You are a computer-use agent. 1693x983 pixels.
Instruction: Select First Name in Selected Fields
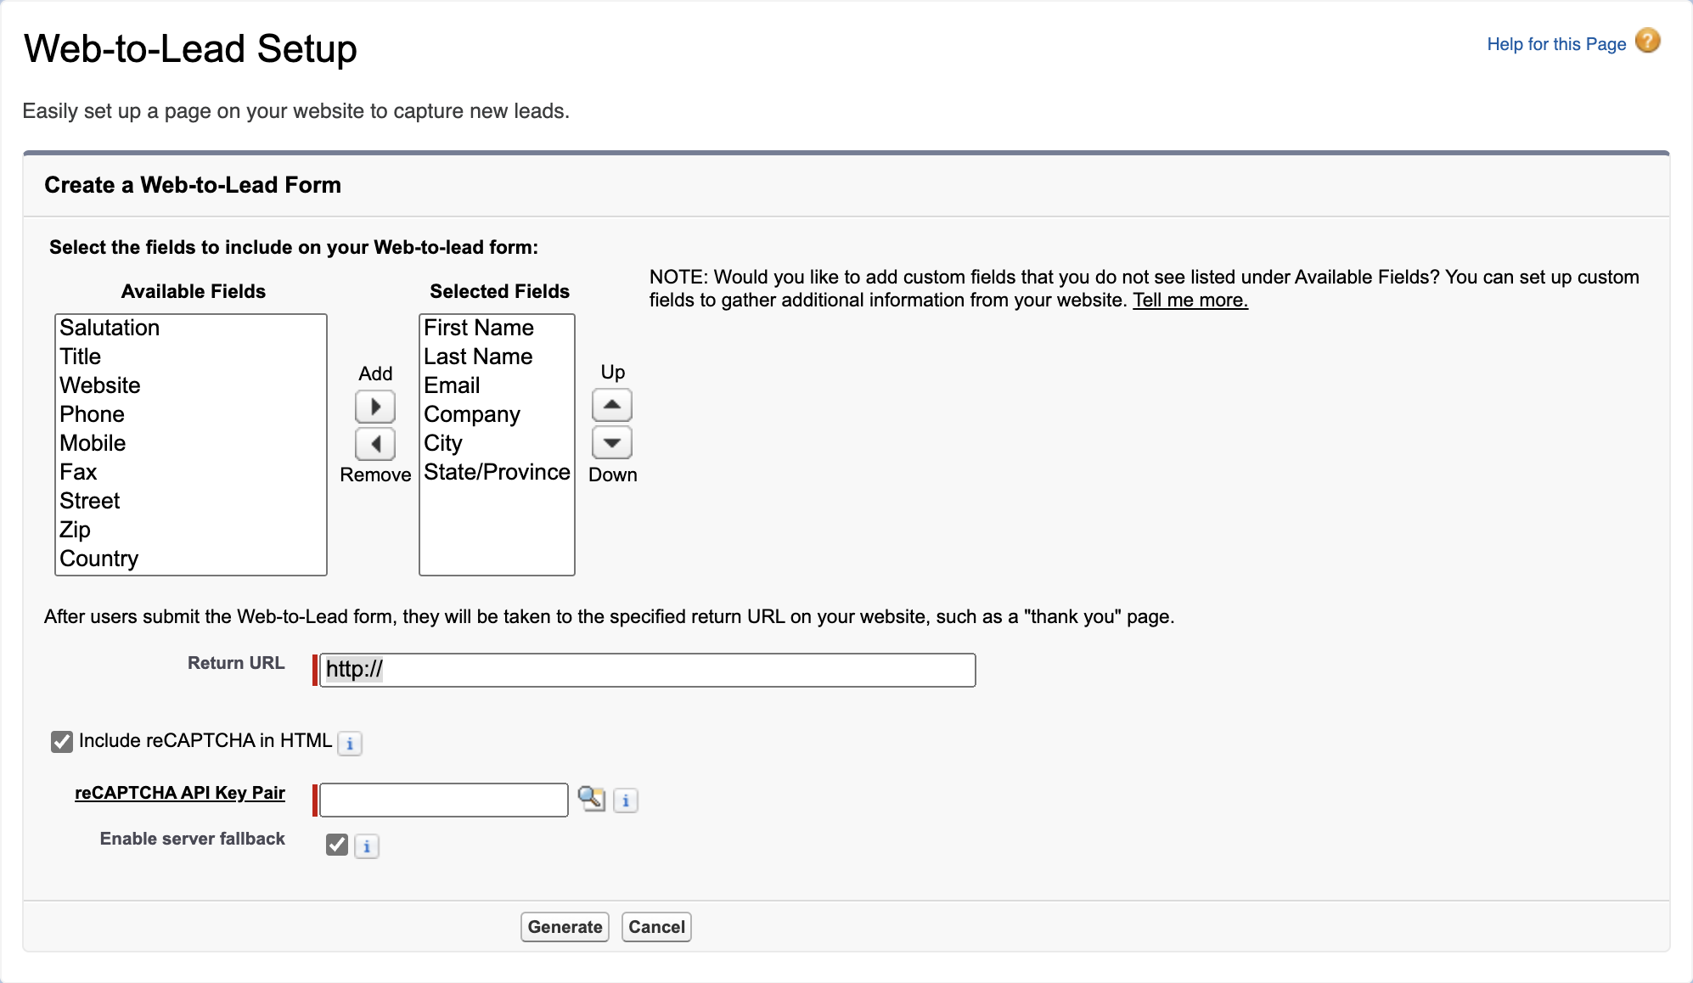point(497,328)
